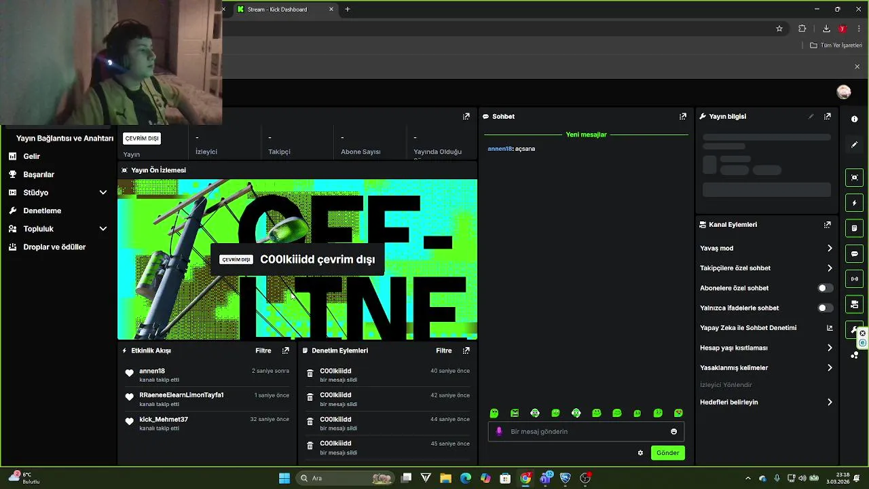Focus the Bir mesaj gönderin chat field
Image resolution: width=869 pixels, height=489 pixels.
pyautogui.click(x=587, y=431)
